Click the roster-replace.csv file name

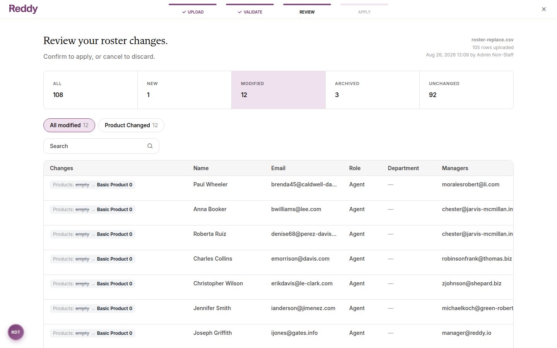point(492,40)
